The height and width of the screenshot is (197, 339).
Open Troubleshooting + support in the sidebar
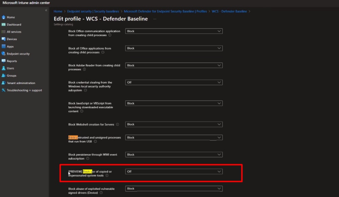24,90
